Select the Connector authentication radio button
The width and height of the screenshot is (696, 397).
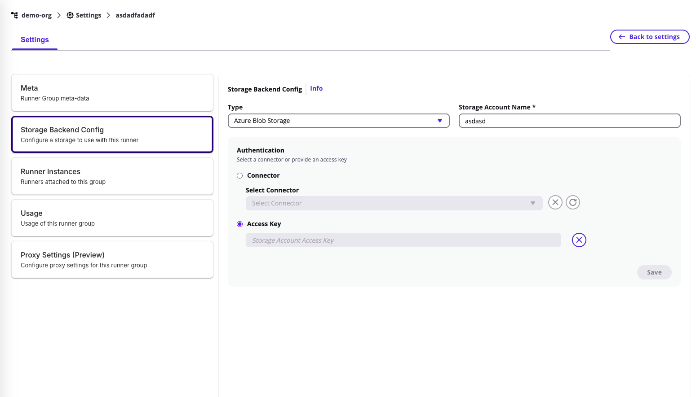(x=239, y=175)
